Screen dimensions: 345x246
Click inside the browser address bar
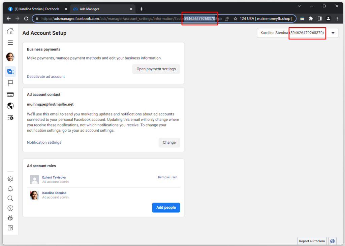tap(135, 19)
